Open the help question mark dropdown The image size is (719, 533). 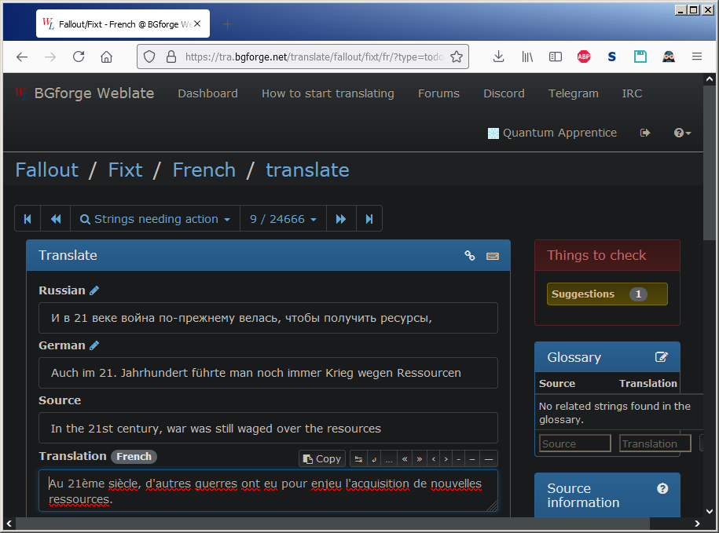point(682,133)
